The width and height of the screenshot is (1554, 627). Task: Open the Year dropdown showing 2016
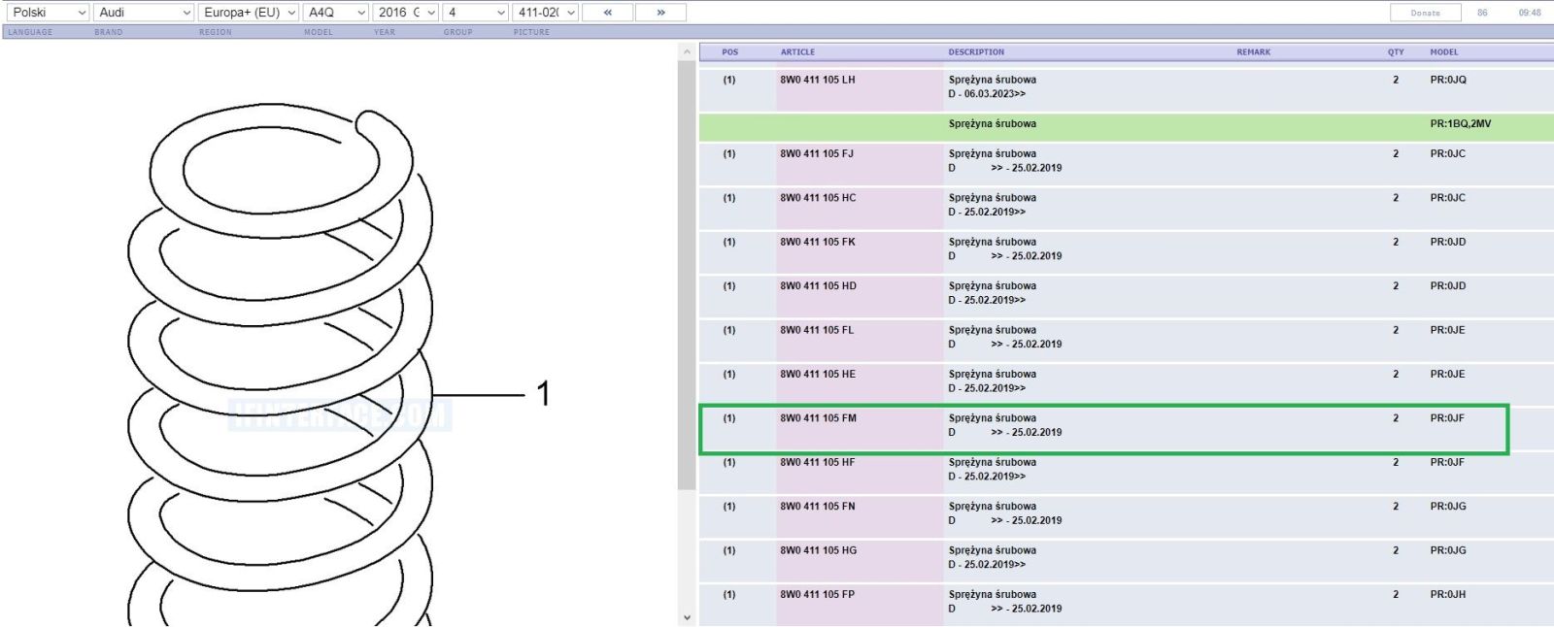(x=406, y=13)
